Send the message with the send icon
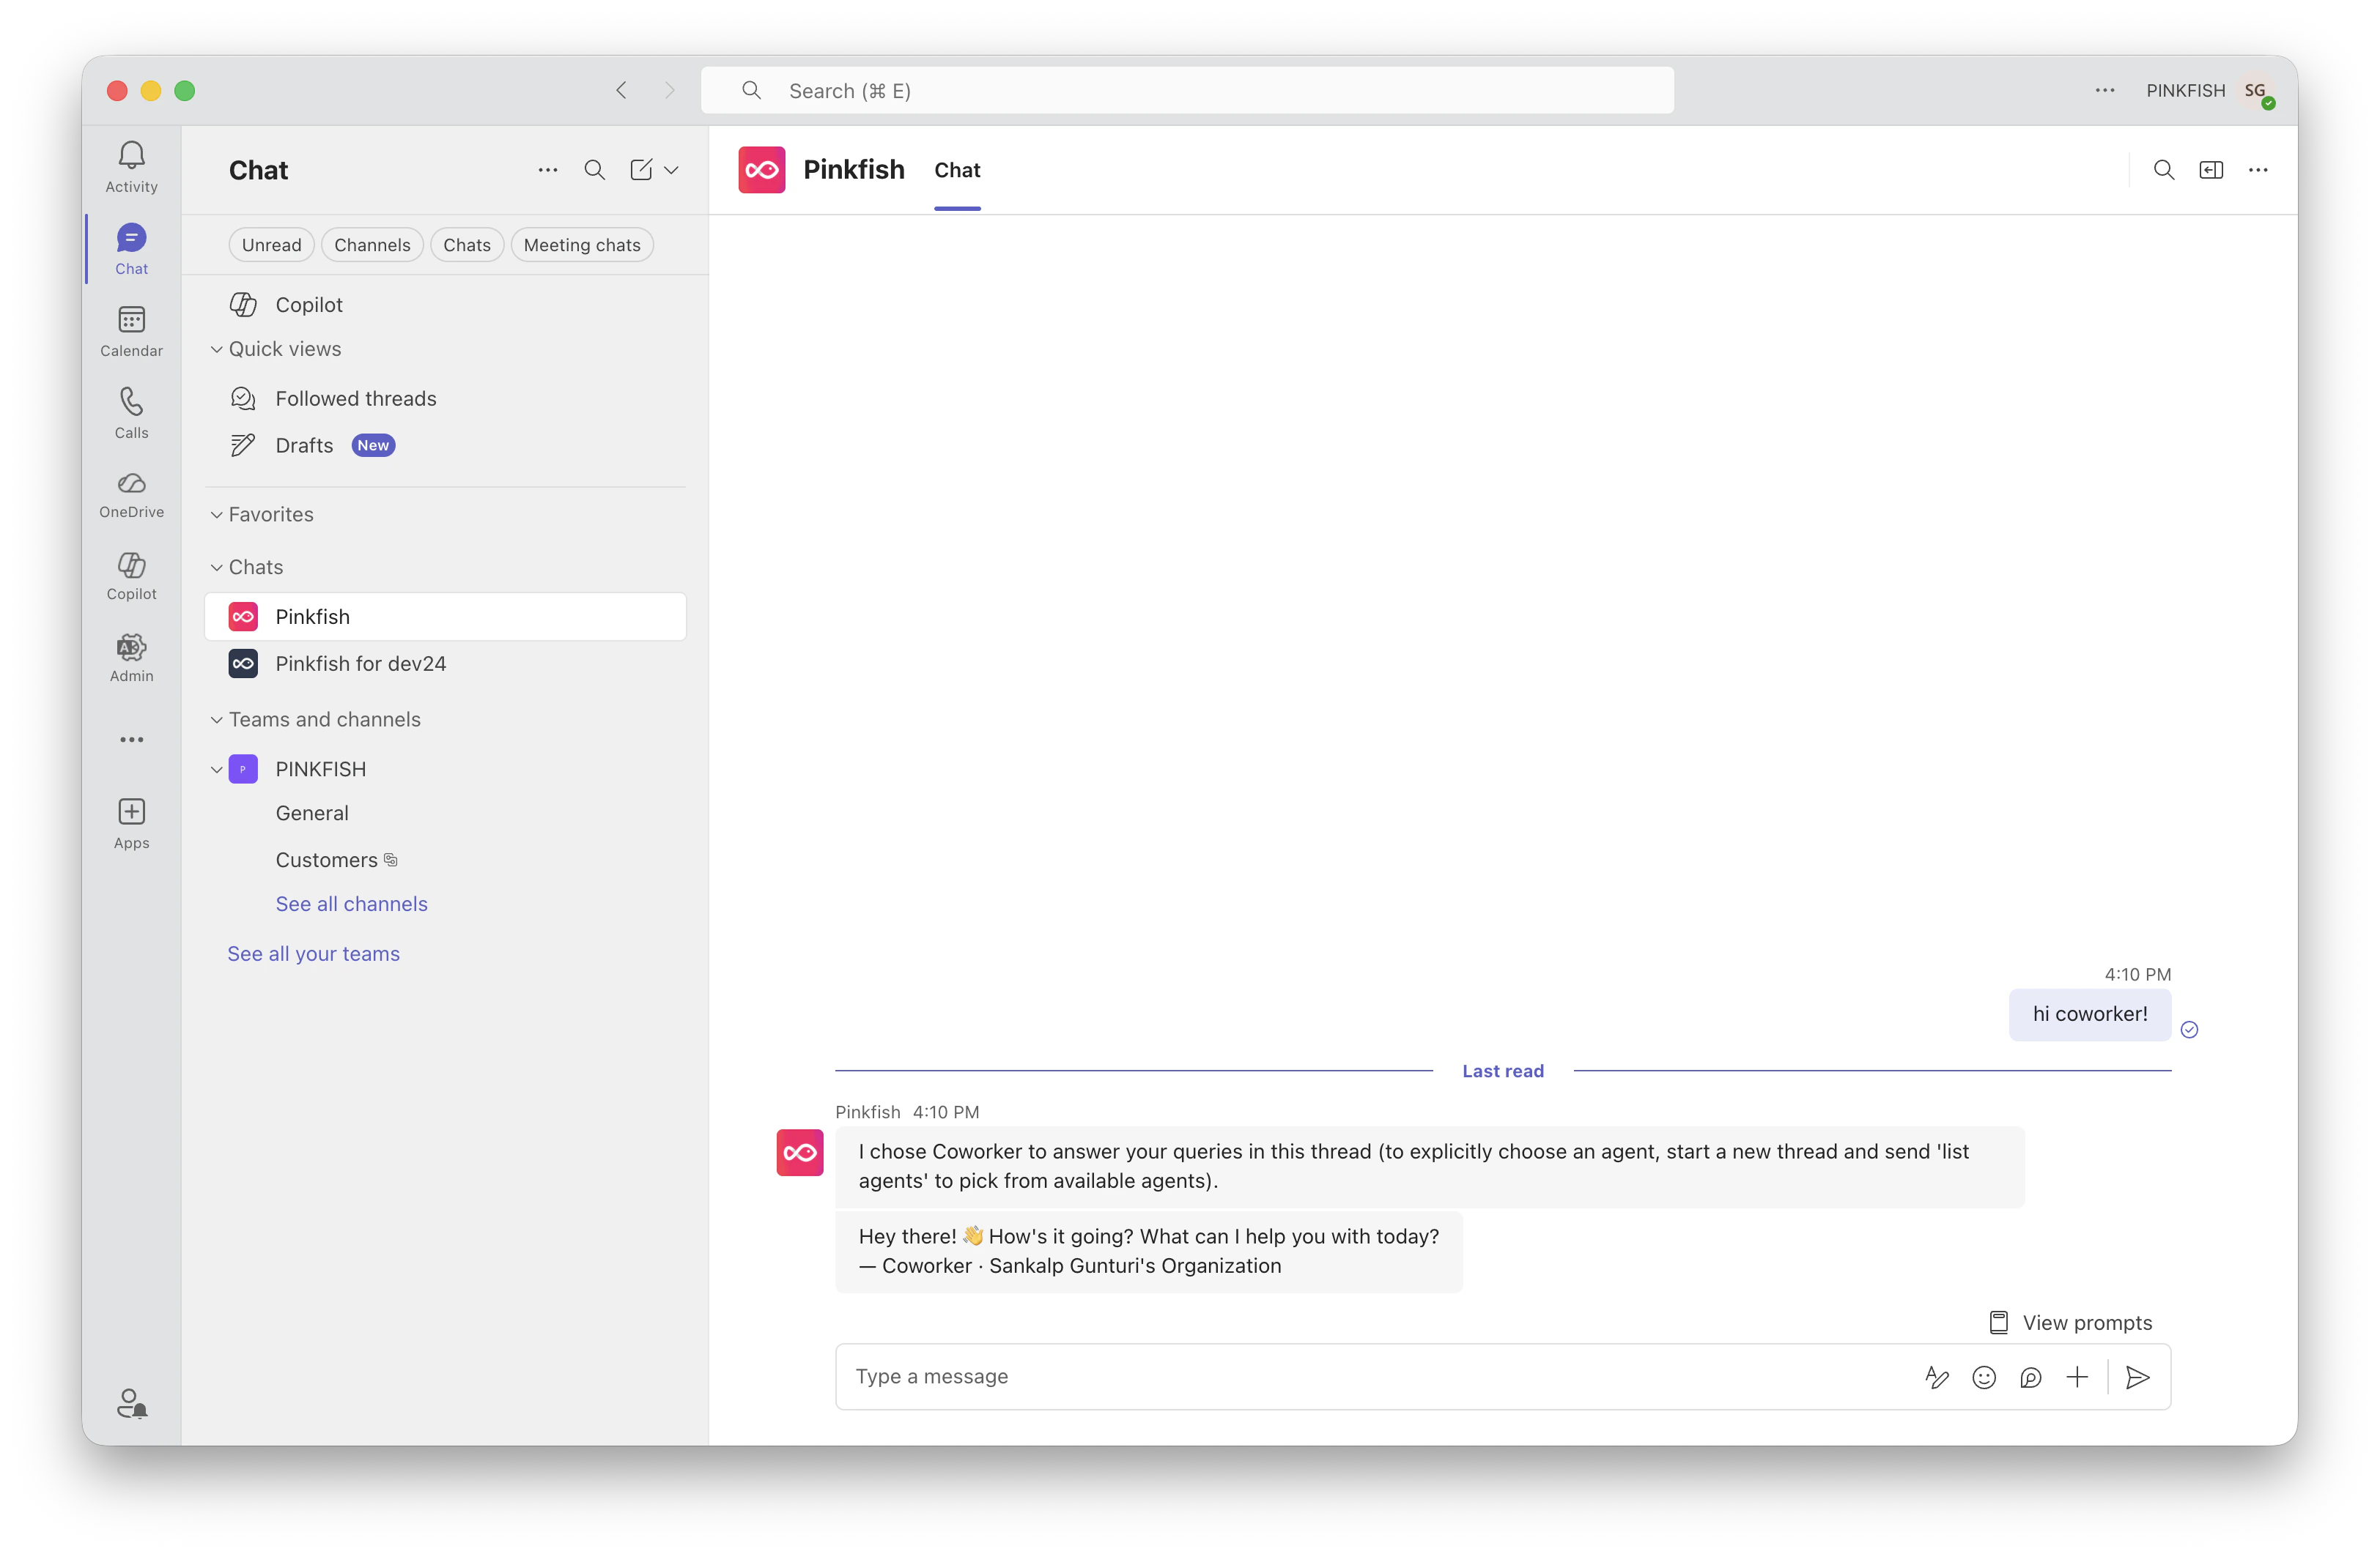The height and width of the screenshot is (1554, 2380). click(2138, 1377)
